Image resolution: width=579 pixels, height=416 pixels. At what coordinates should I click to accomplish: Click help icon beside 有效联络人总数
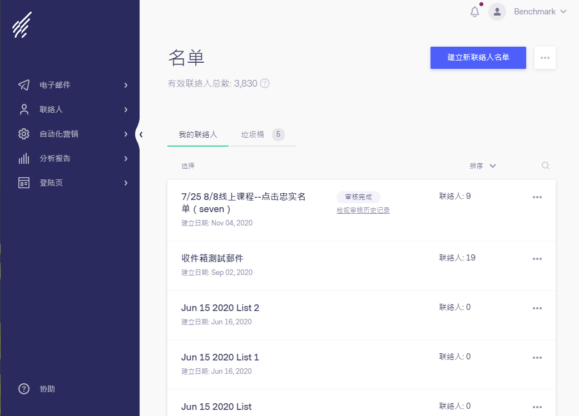coord(265,83)
